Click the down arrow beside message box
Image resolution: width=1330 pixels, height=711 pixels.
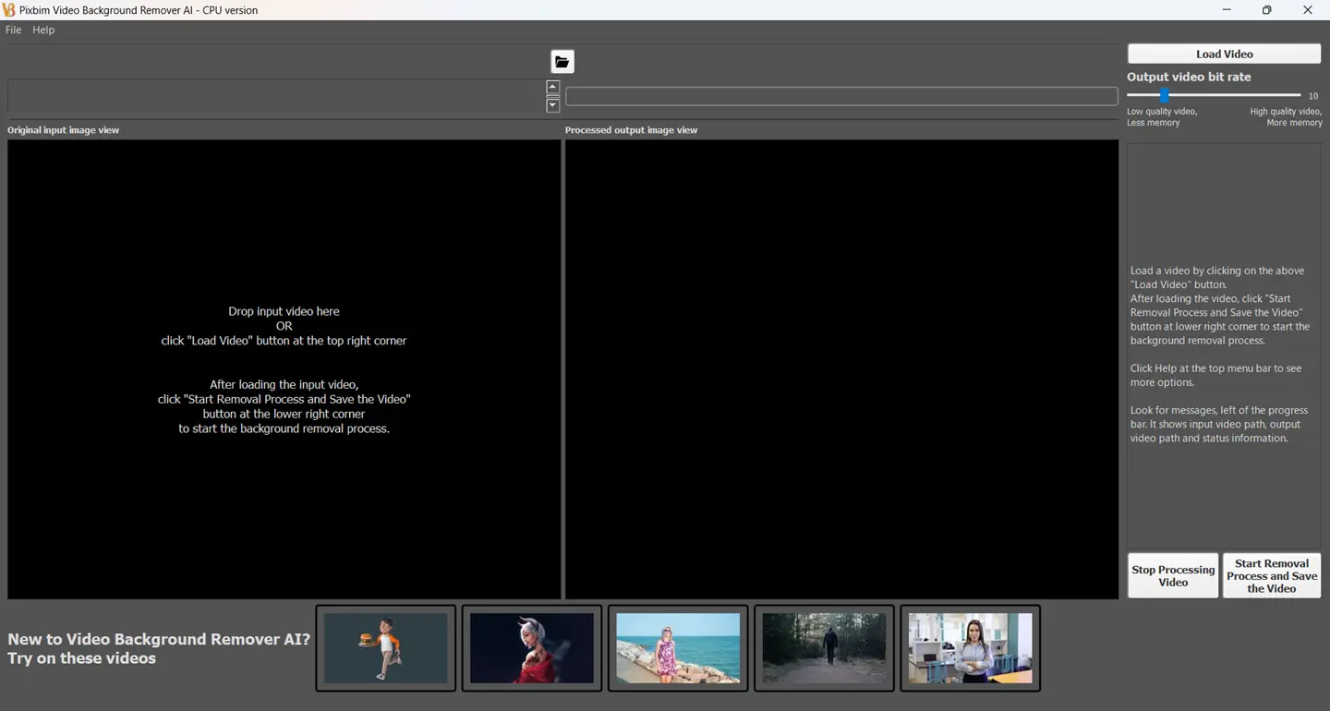pos(552,105)
